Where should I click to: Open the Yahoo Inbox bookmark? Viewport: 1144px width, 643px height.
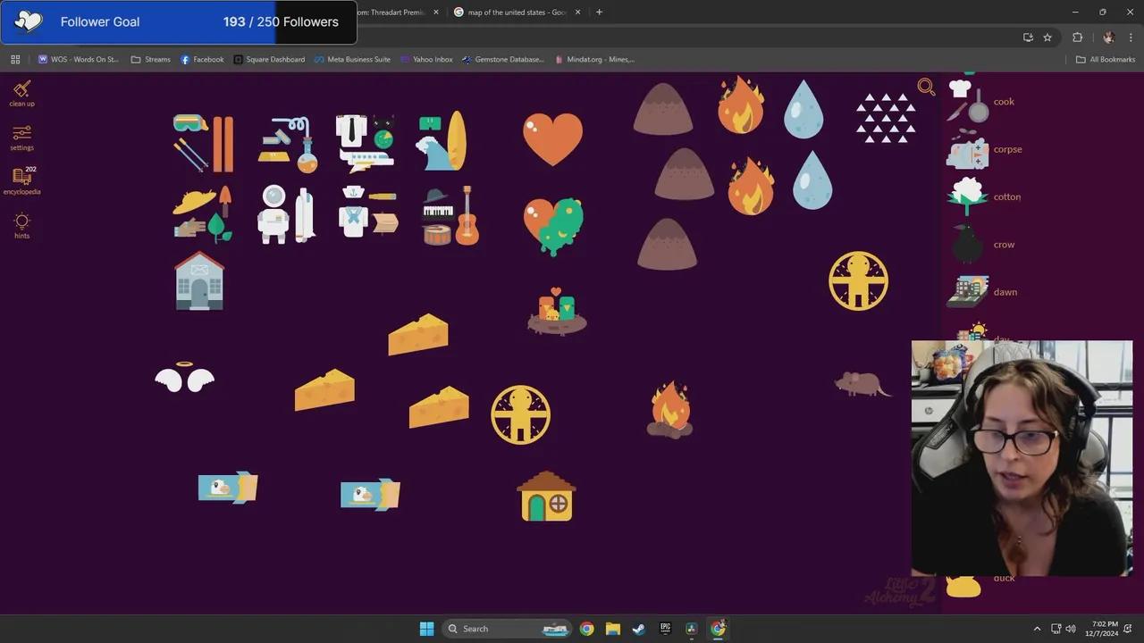[426, 60]
